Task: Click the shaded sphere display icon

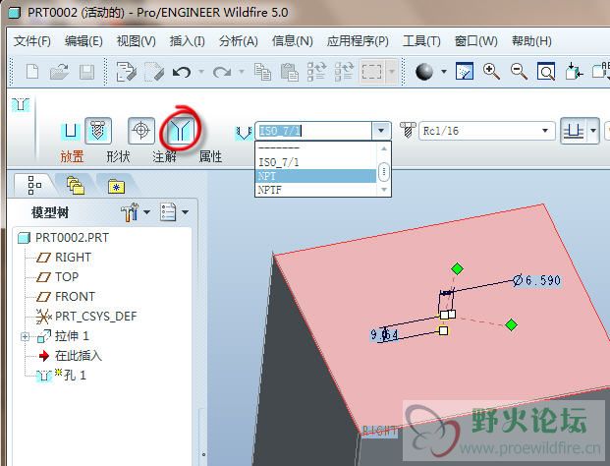Action: pos(424,72)
